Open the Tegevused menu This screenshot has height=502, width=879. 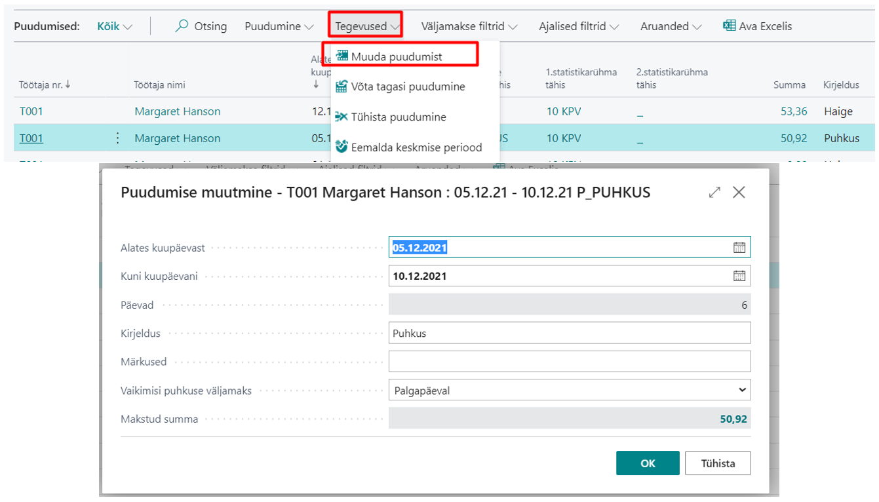click(x=366, y=27)
